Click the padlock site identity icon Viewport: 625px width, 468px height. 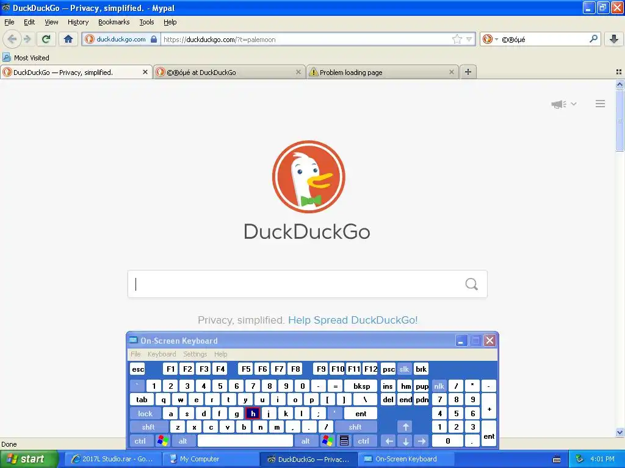point(154,39)
